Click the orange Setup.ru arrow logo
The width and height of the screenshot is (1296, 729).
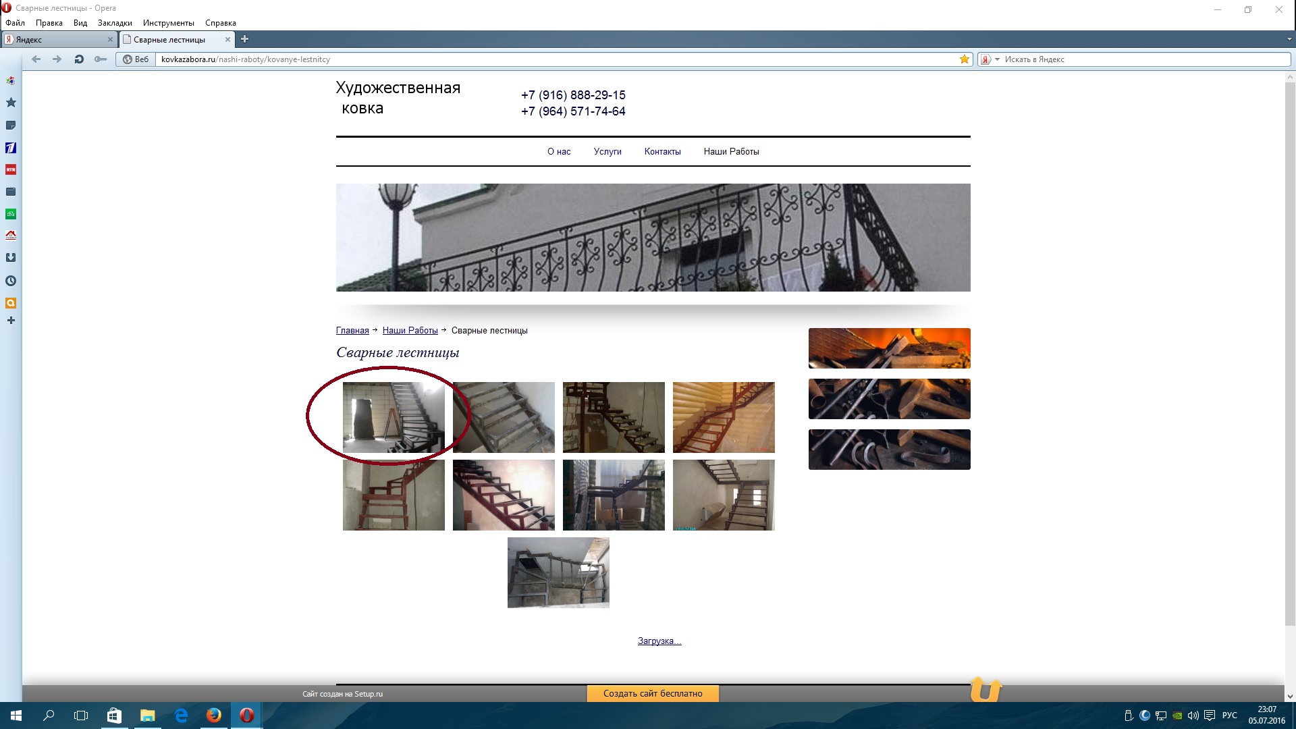click(986, 690)
